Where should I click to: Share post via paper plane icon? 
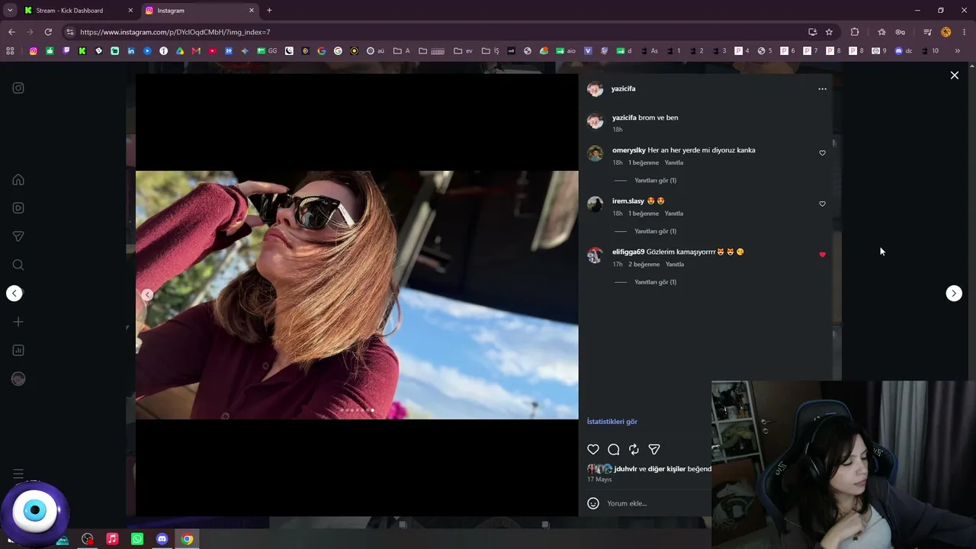click(654, 449)
